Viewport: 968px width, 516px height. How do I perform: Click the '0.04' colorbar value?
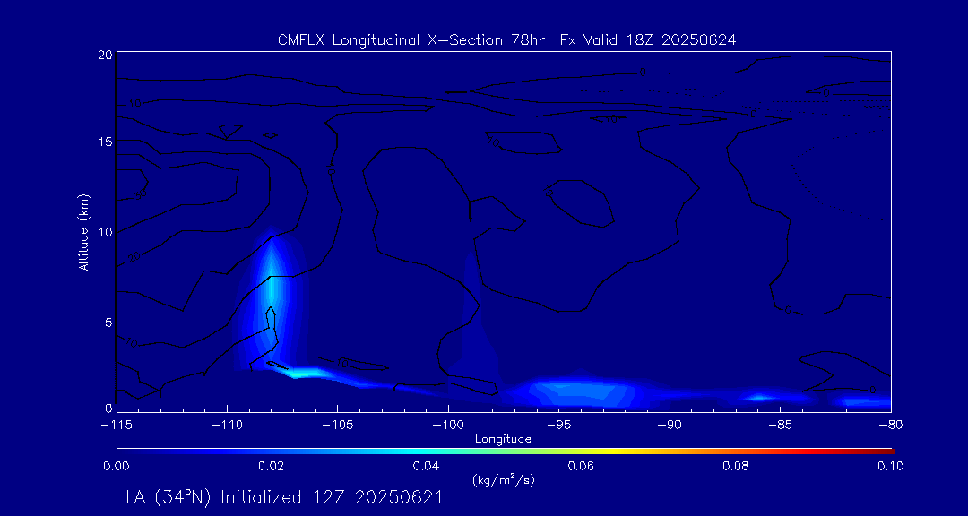point(426,466)
